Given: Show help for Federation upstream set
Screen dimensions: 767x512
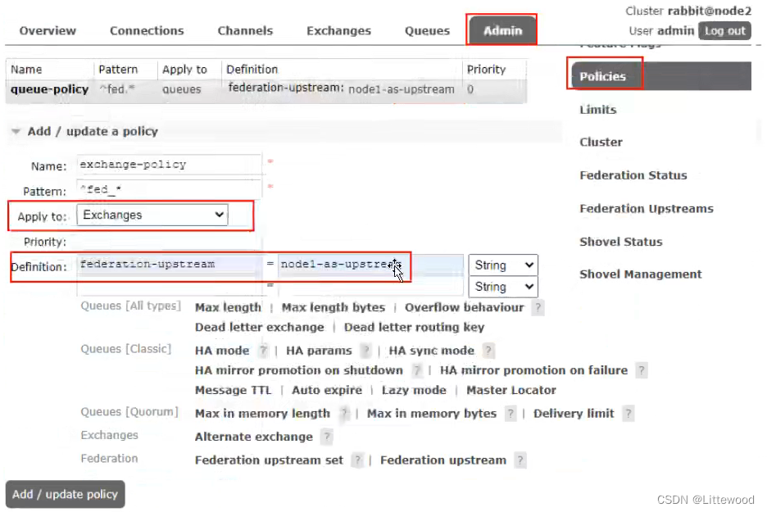Looking at the screenshot, I should 357,460.
